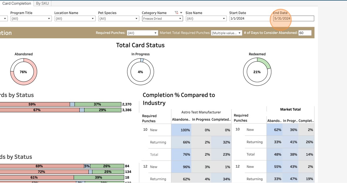Click the Start Date input field
Image resolution: width=347 pixels, height=183 pixels.
coord(250,19)
